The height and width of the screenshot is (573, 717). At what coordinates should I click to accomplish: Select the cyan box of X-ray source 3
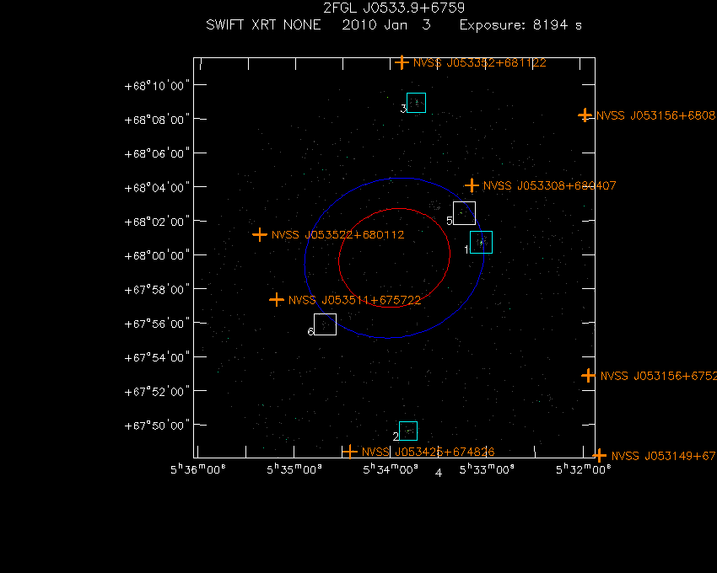click(x=416, y=103)
